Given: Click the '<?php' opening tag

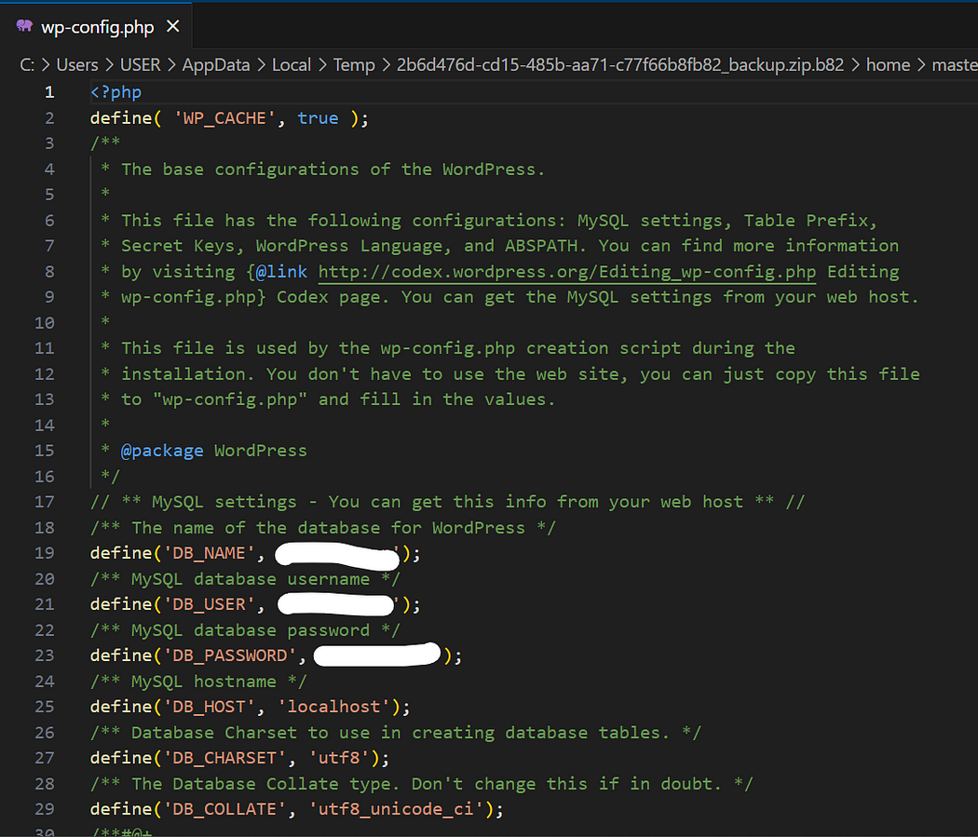Looking at the screenshot, I should point(116,92).
